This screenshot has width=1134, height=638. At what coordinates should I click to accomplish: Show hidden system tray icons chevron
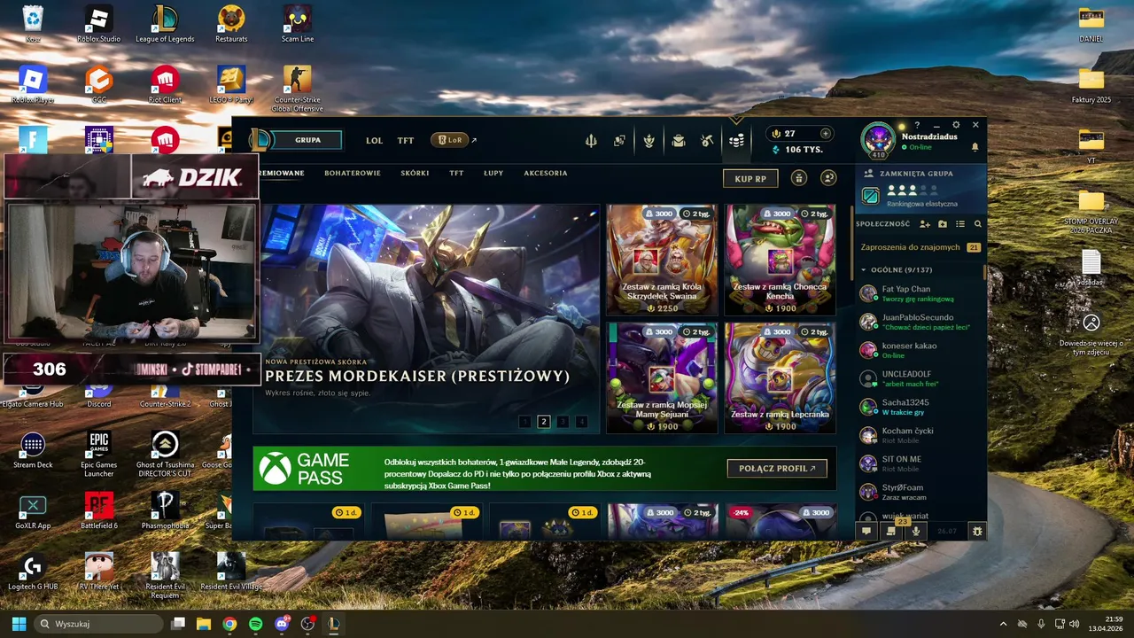pyautogui.click(x=1003, y=624)
